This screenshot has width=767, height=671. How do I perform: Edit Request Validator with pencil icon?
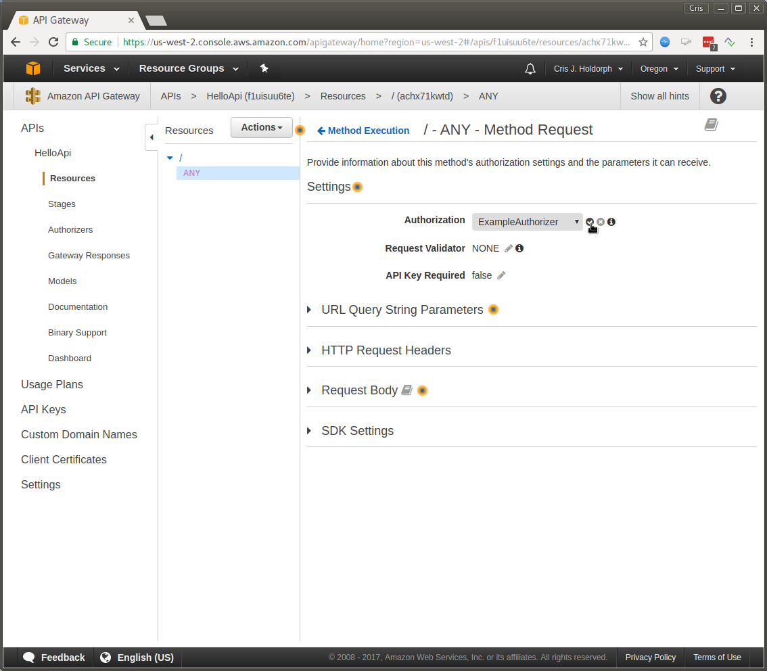(x=509, y=248)
